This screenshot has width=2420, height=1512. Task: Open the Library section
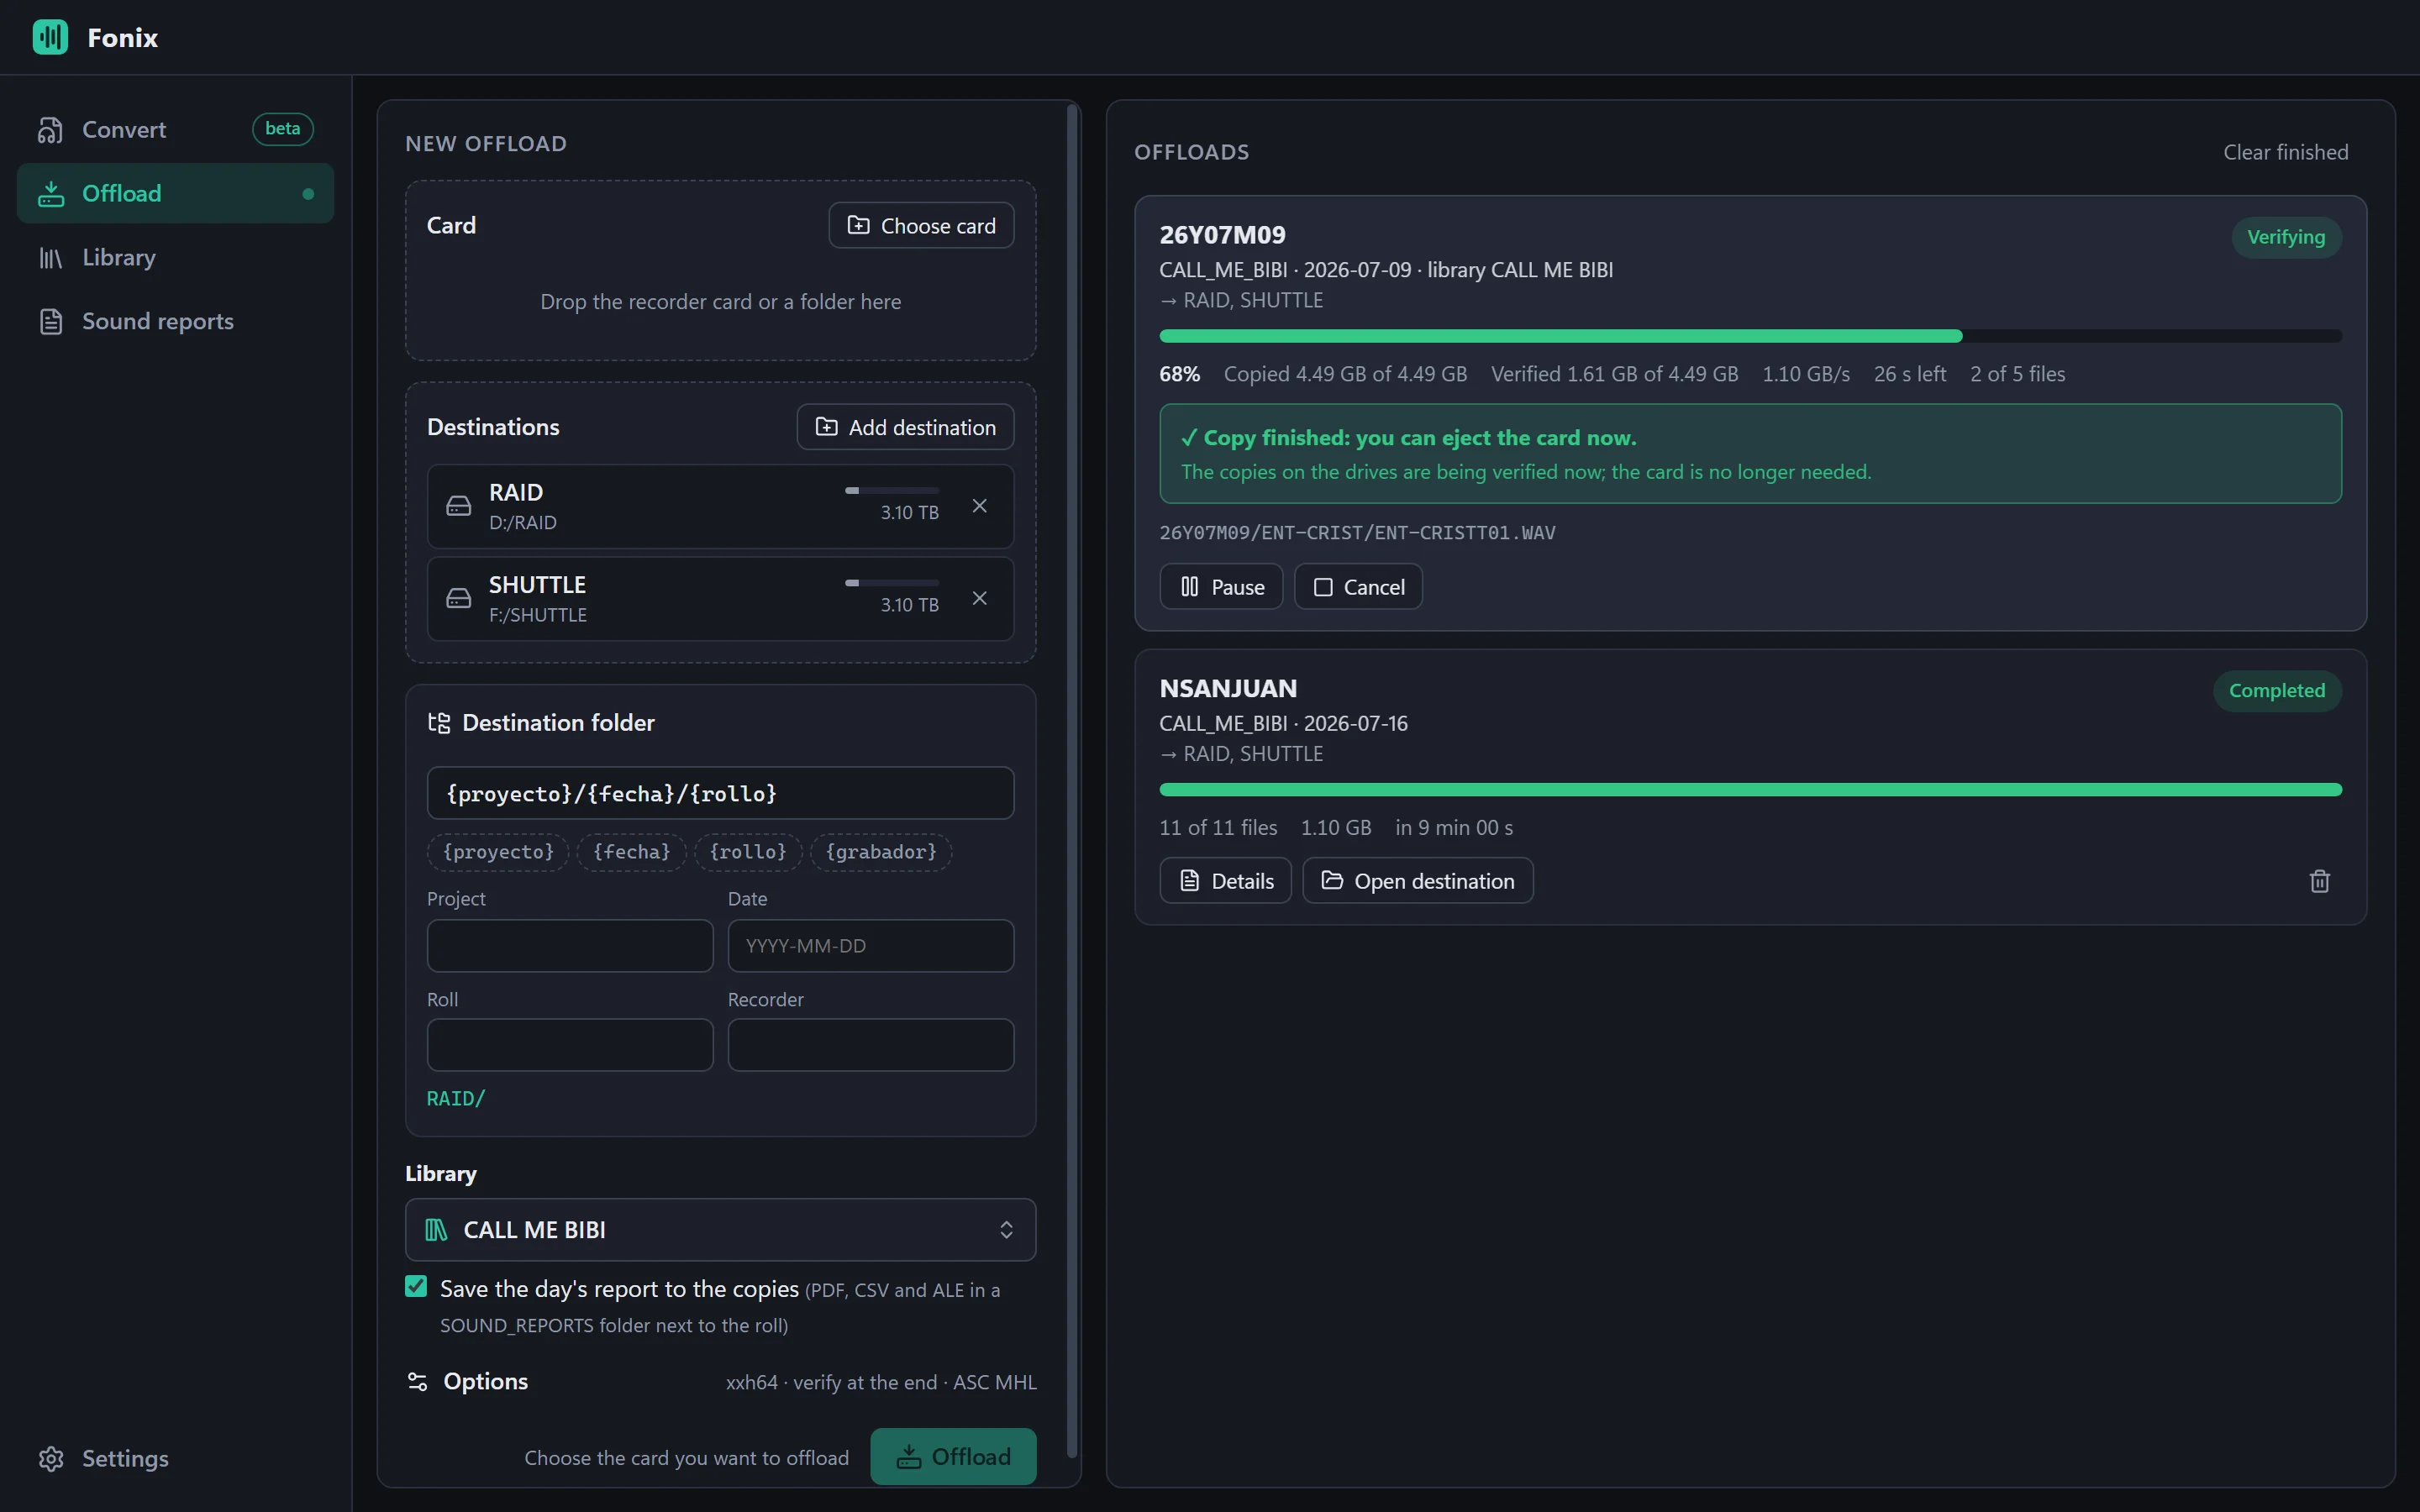(175, 257)
